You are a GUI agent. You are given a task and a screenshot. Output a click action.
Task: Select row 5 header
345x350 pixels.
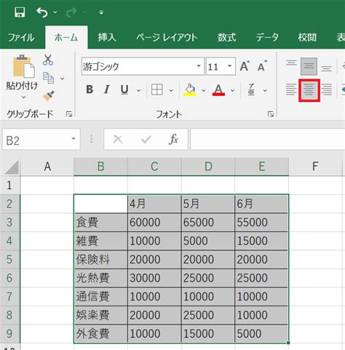tap(9, 260)
